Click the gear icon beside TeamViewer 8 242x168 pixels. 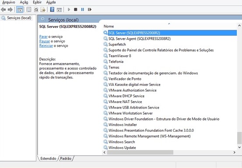105,56
